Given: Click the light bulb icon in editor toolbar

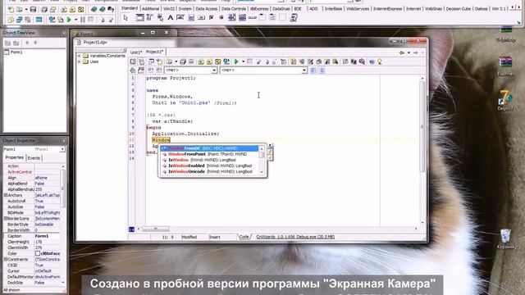Looking at the screenshot, I should [380, 61].
